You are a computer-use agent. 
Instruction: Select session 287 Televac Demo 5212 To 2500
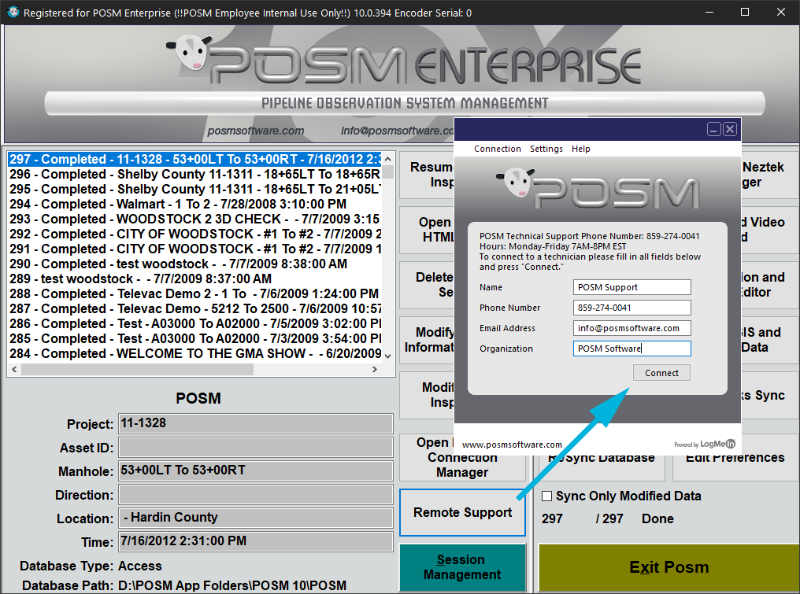pos(194,308)
